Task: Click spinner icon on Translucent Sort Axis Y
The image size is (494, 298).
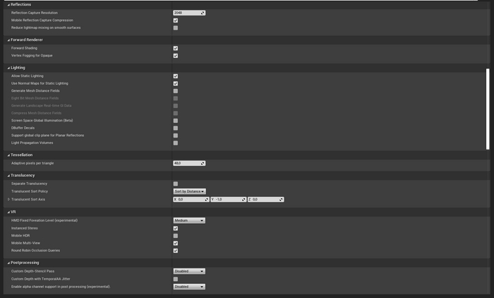Action: pyautogui.click(x=243, y=200)
